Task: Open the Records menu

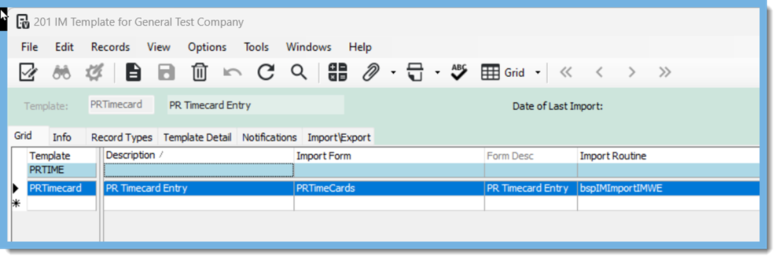Action: click(110, 47)
